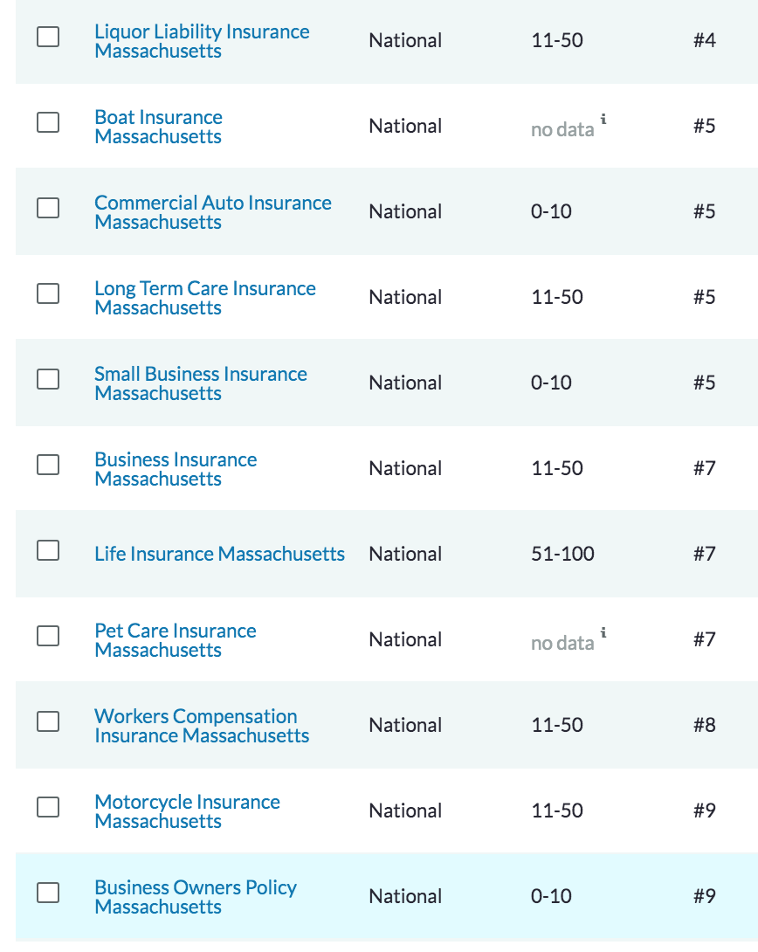The width and height of the screenshot is (758, 952).
Task: Click Pet Care Insurance Massachusetts link
Action: pos(175,640)
